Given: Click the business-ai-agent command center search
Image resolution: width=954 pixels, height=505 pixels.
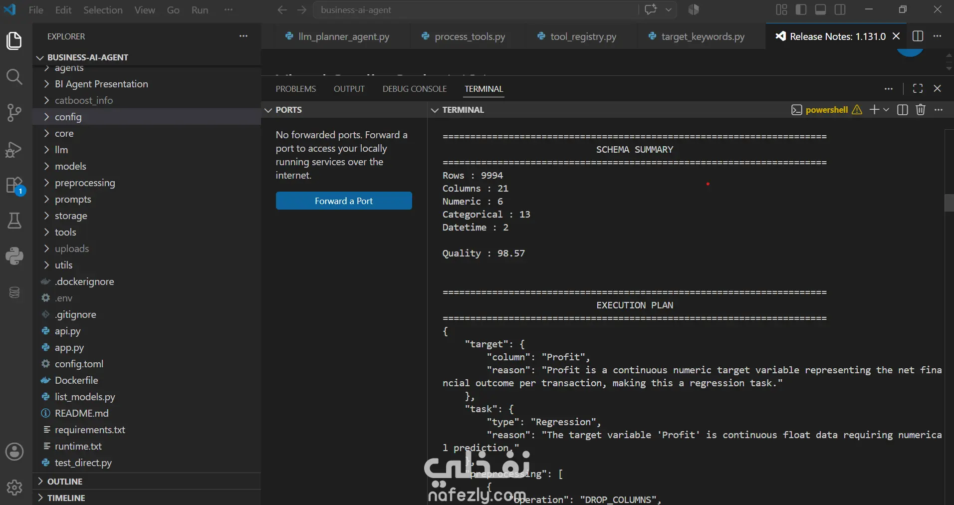Looking at the screenshot, I should pyautogui.click(x=476, y=10).
